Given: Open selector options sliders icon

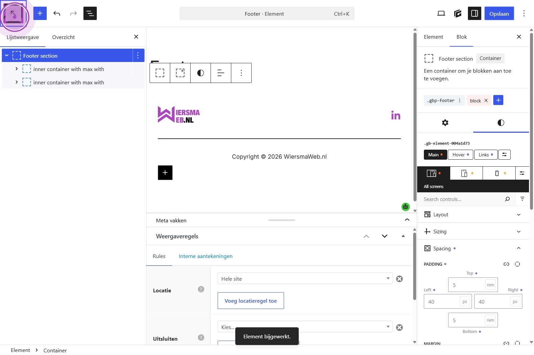Looking at the screenshot, I should [504, 155].
